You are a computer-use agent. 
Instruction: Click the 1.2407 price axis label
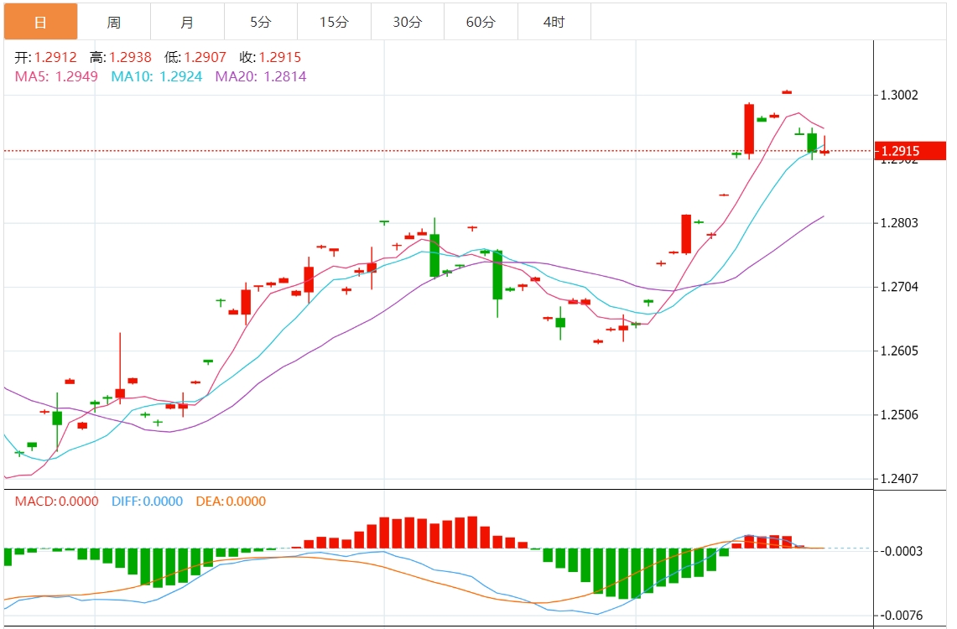[x=899, y=479]
